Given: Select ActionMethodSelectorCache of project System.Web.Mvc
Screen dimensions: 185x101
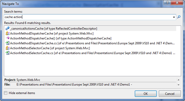Looking at the screenshot, I should tap(91, 48).
